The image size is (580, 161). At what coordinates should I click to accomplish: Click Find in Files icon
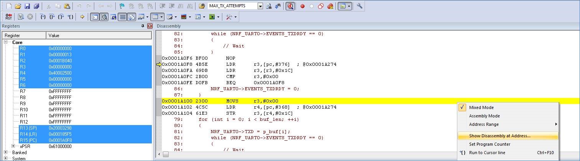[202, 6]
